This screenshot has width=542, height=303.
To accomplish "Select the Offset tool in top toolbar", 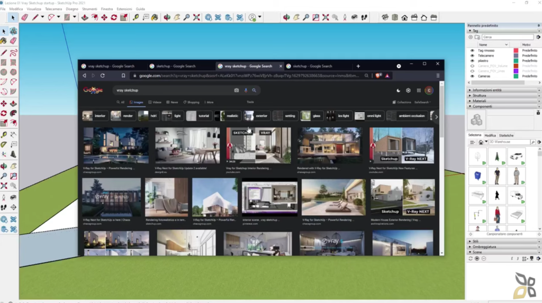I will point(94,17).
